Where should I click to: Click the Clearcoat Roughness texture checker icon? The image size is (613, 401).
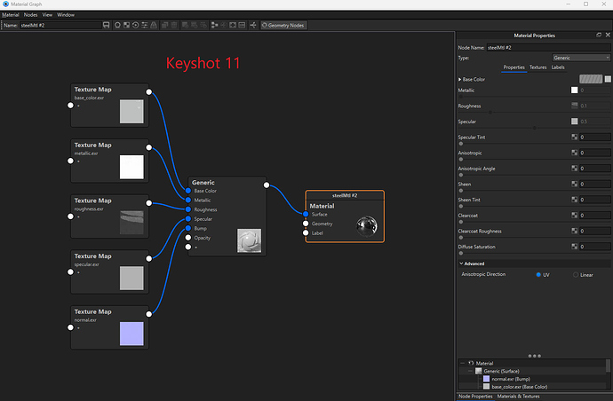(x=574, y=231)
